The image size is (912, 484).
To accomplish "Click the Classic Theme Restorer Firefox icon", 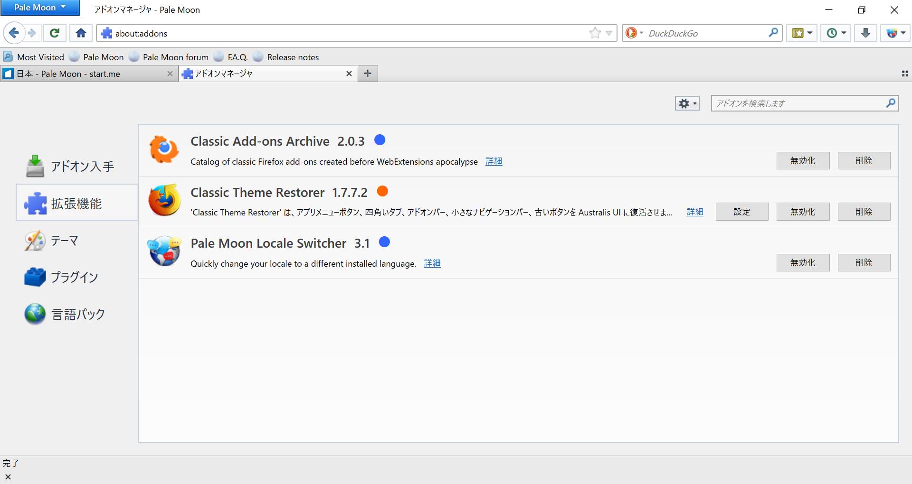I will tap(164, 200).
